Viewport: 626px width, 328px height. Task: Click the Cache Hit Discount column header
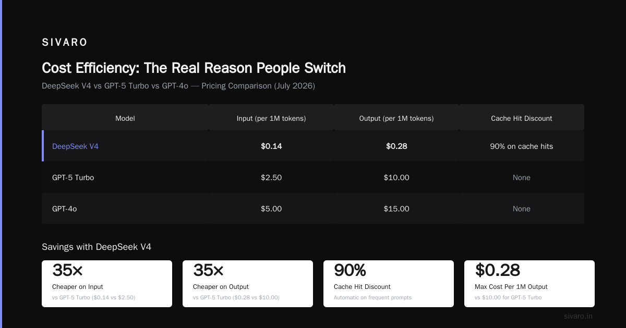pos(522,118)
